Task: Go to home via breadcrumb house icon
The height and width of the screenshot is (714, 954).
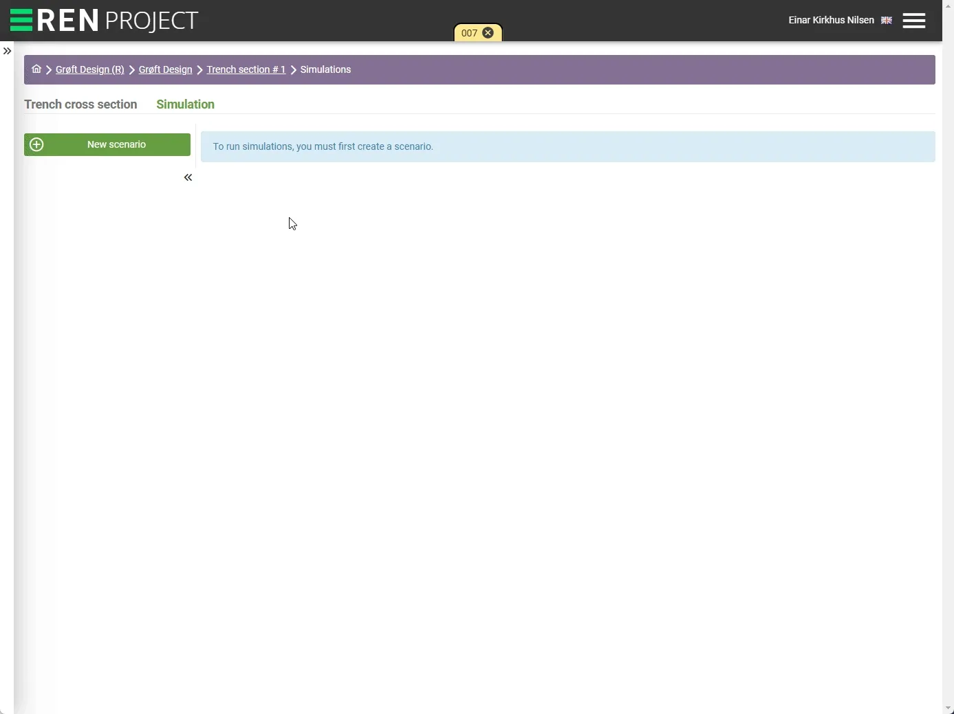Action: [x=36, y=69]
